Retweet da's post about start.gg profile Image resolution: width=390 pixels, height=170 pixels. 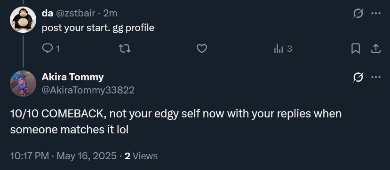(125, 49)
